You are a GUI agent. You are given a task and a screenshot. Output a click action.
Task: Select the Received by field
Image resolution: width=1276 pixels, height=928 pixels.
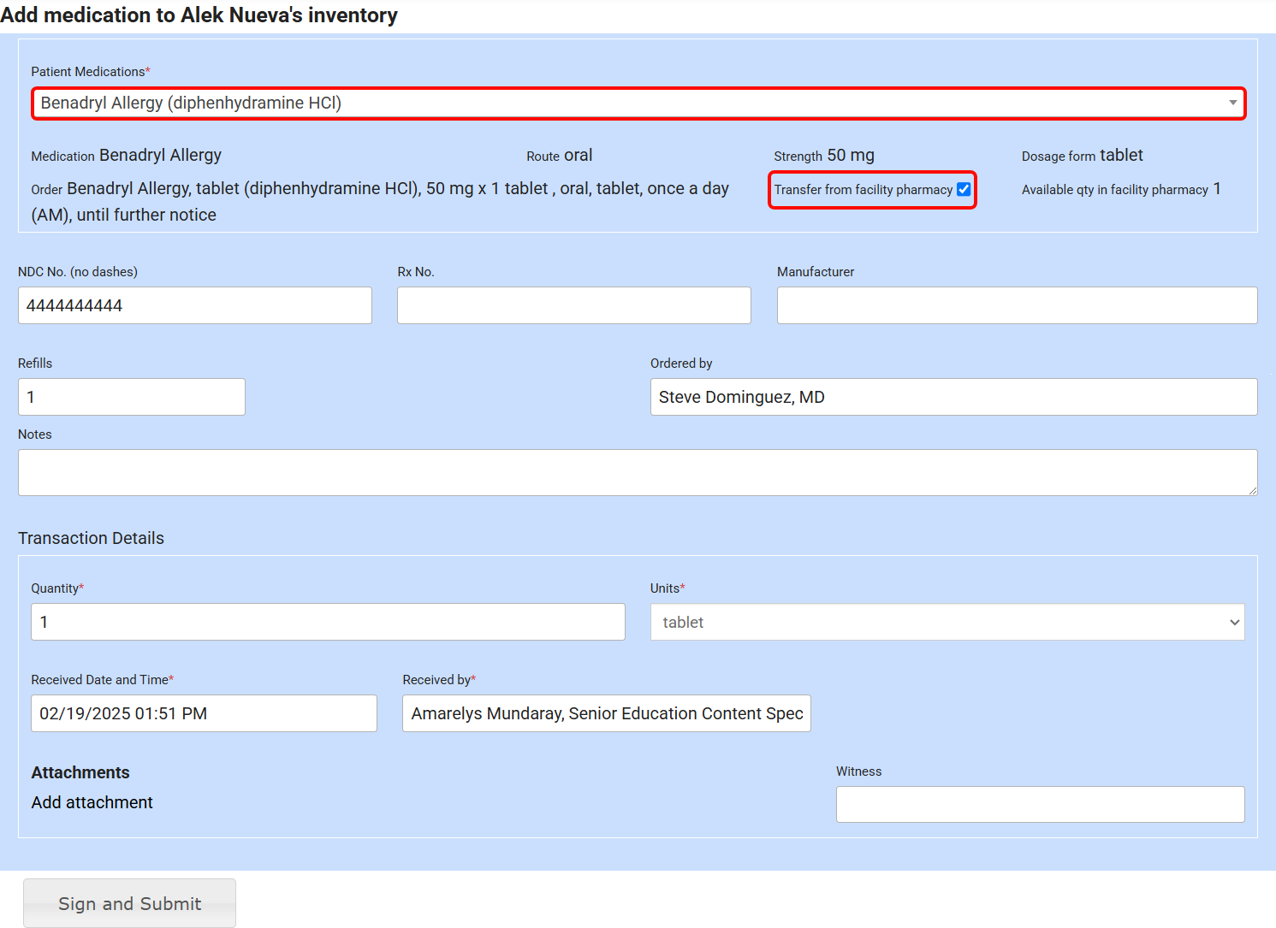coord(606,713)
